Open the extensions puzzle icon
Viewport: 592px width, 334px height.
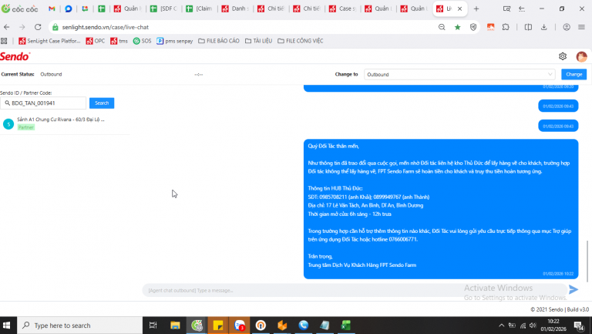(506, 27)
